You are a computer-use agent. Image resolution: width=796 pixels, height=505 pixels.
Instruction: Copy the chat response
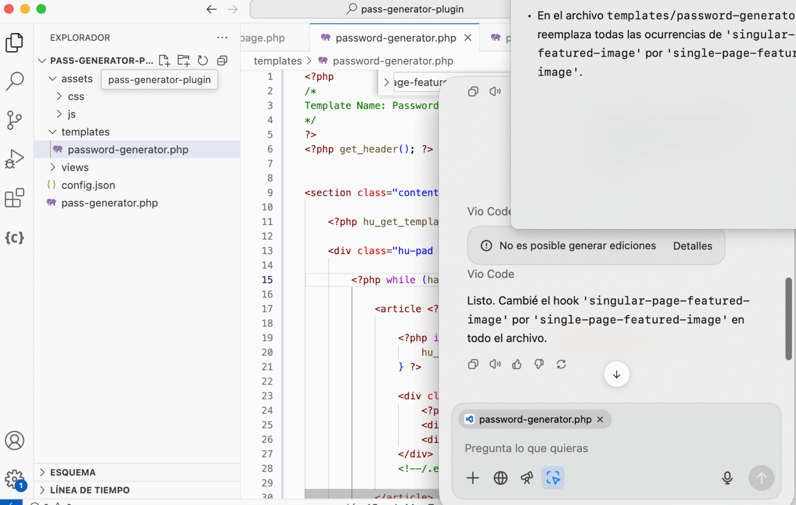tap(473, 364)
